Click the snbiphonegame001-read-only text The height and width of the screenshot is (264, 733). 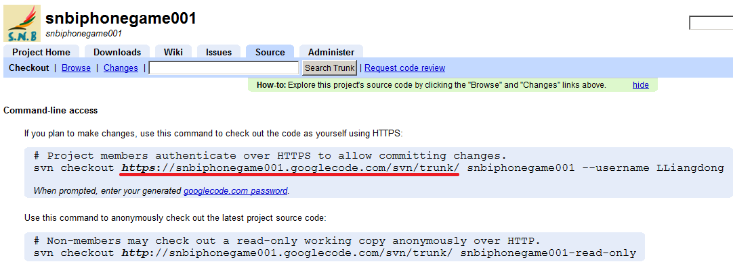click(548, 253)
